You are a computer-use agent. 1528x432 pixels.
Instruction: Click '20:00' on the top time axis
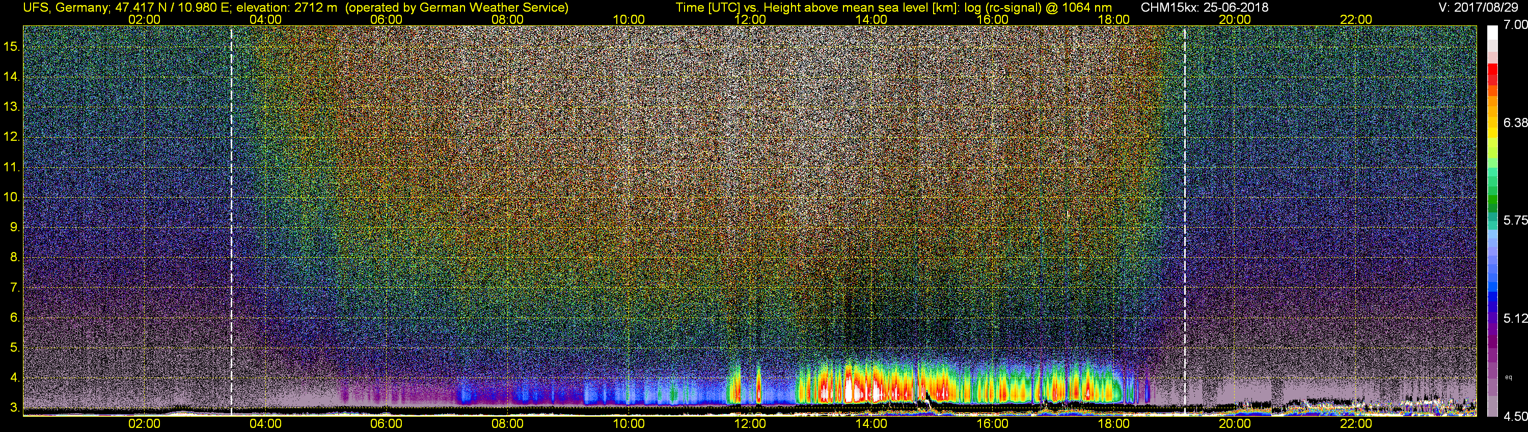coord(1235,19)
